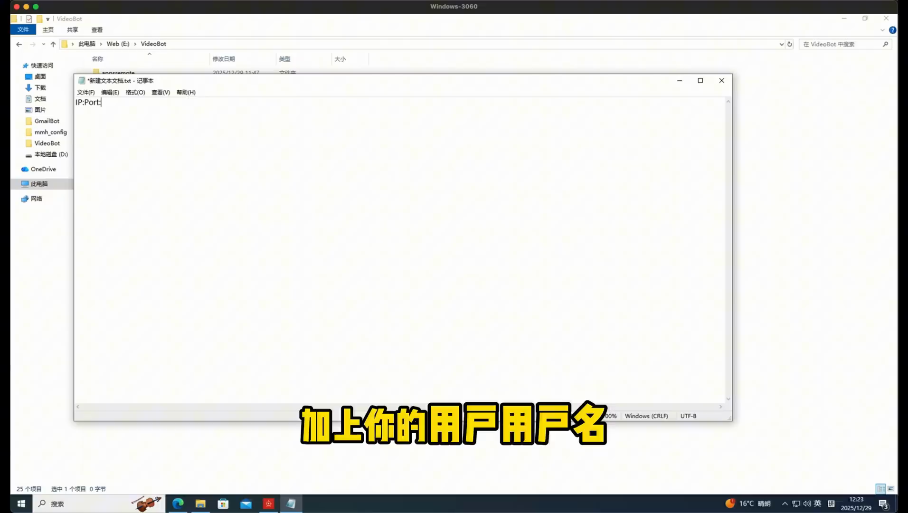908x513 pixels.
Task: Open Explorer help icon
Action: pos(892,30)
